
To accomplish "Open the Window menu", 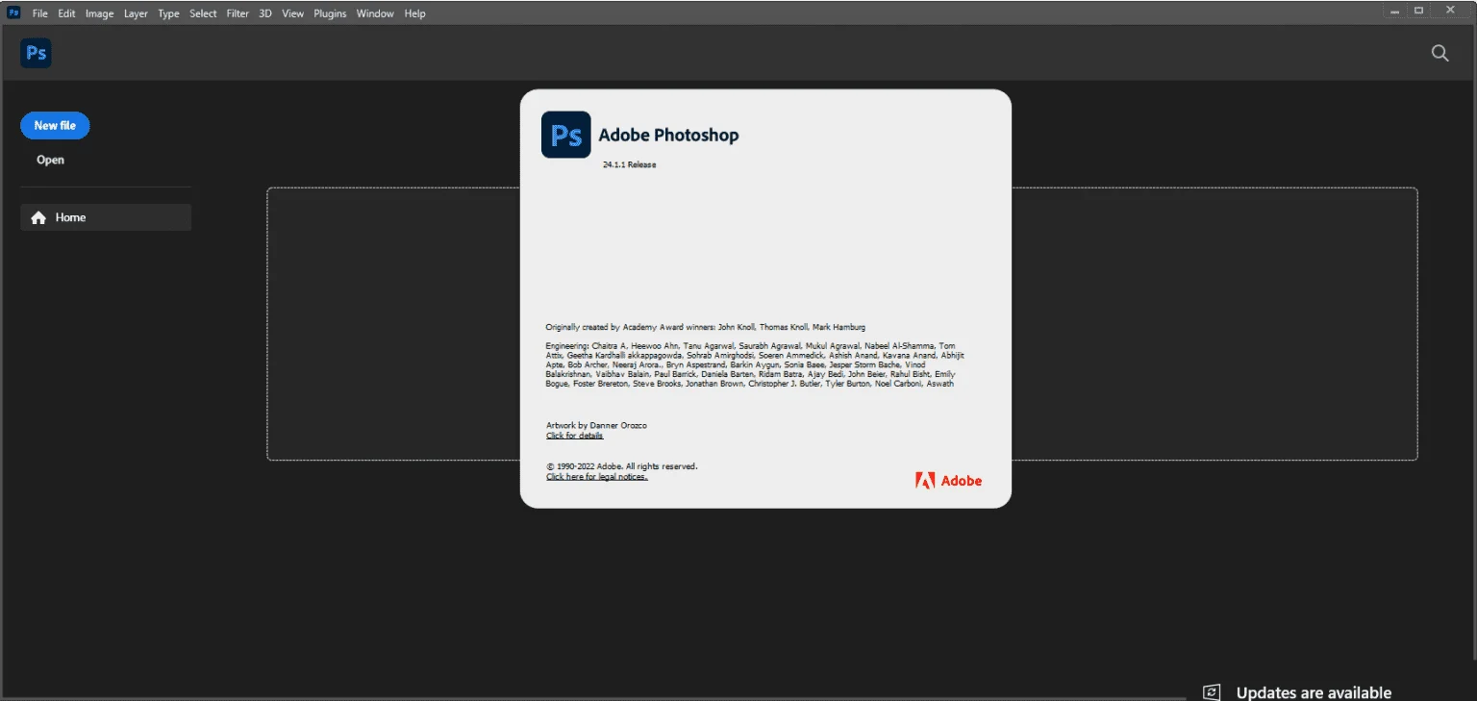I will click(375, 13).
